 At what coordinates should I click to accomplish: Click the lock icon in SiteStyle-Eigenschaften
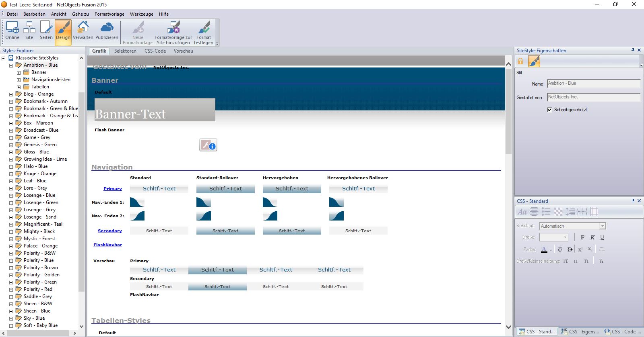(x=520, y=61)
